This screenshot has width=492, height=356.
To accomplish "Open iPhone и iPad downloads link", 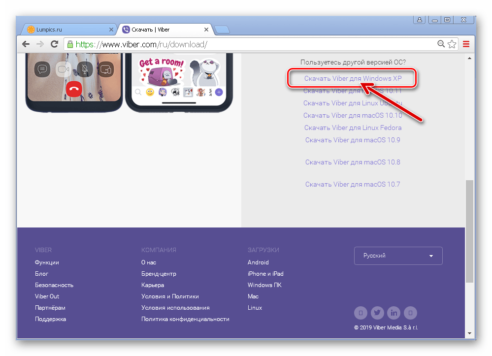I will pos(265,274).
